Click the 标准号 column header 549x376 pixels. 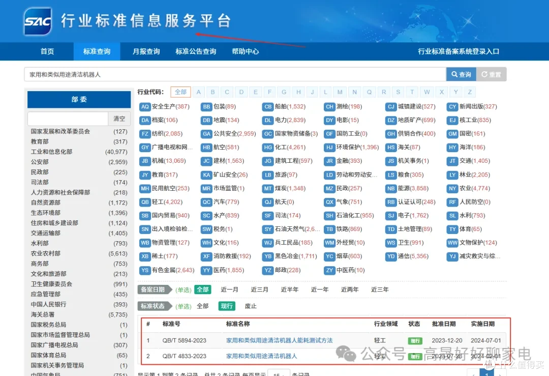171,324
